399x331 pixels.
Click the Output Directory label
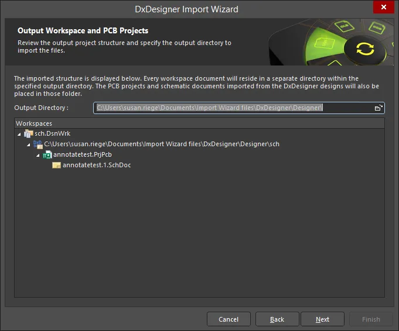coord(41,108)
